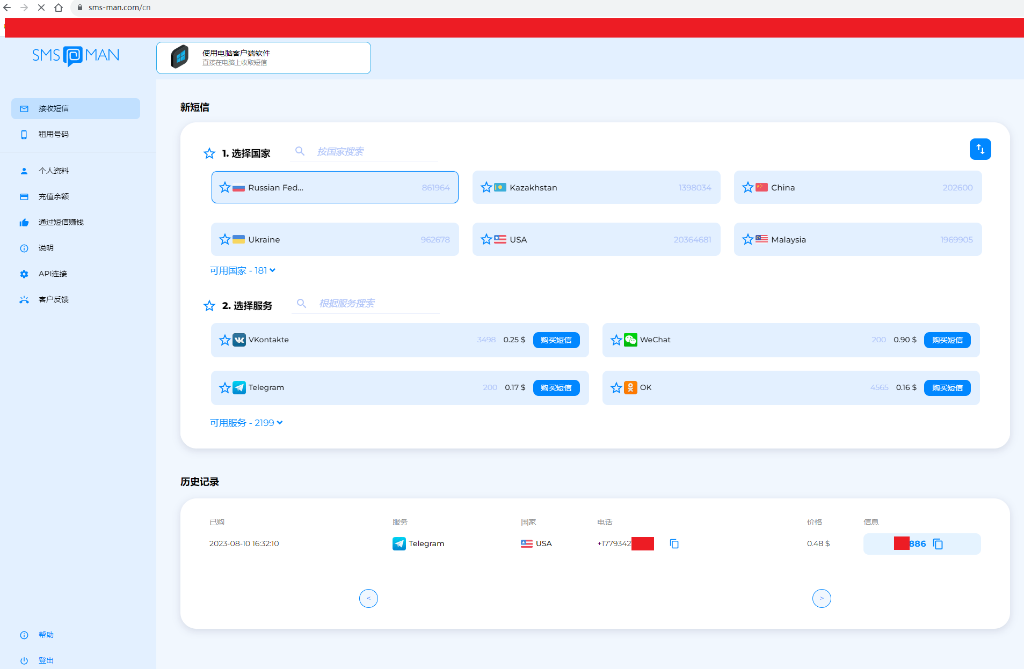Click the phone icon beside 租用号码
The width and height of the screenshot is (1024, 669).
pyautogui.click(x=24, y=135)
